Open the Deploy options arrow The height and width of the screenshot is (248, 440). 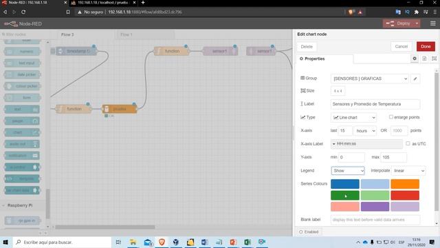[417, 23]
